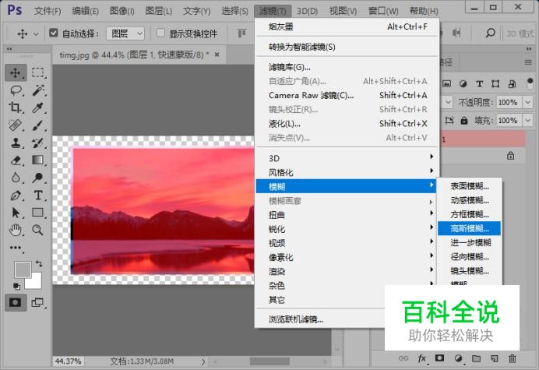Click 转换为智能滤镜(S) menu item
Viewport: 539px width, 370px height.
[347, 47]
